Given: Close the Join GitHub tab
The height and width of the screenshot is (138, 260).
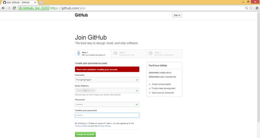Looking at the screenshot, I should (35, 3).
